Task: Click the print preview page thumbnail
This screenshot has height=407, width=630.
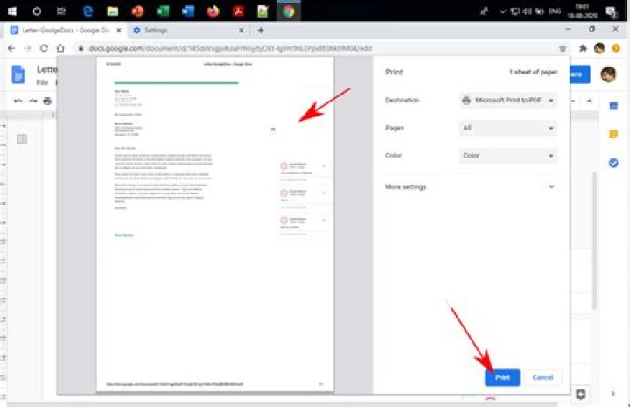Action: pyautogui.click(x=215, y=224)
